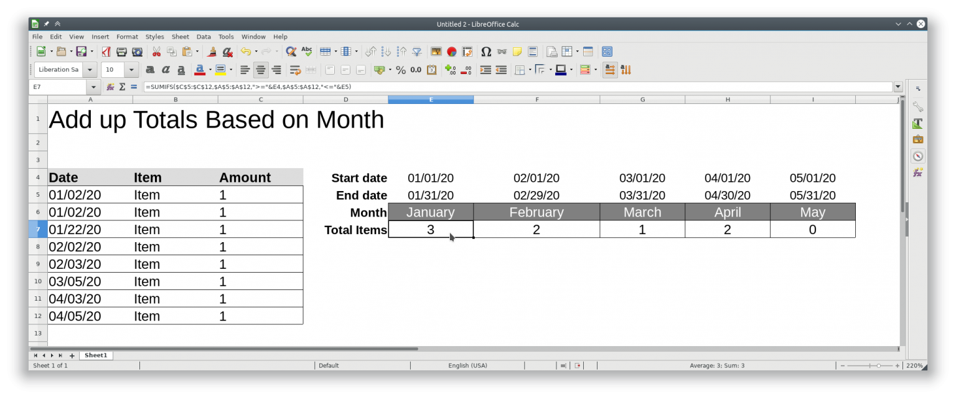Toggle the Center Horizontally alignment button
Screen dimensions: 956x399
(x=261, y=70)
